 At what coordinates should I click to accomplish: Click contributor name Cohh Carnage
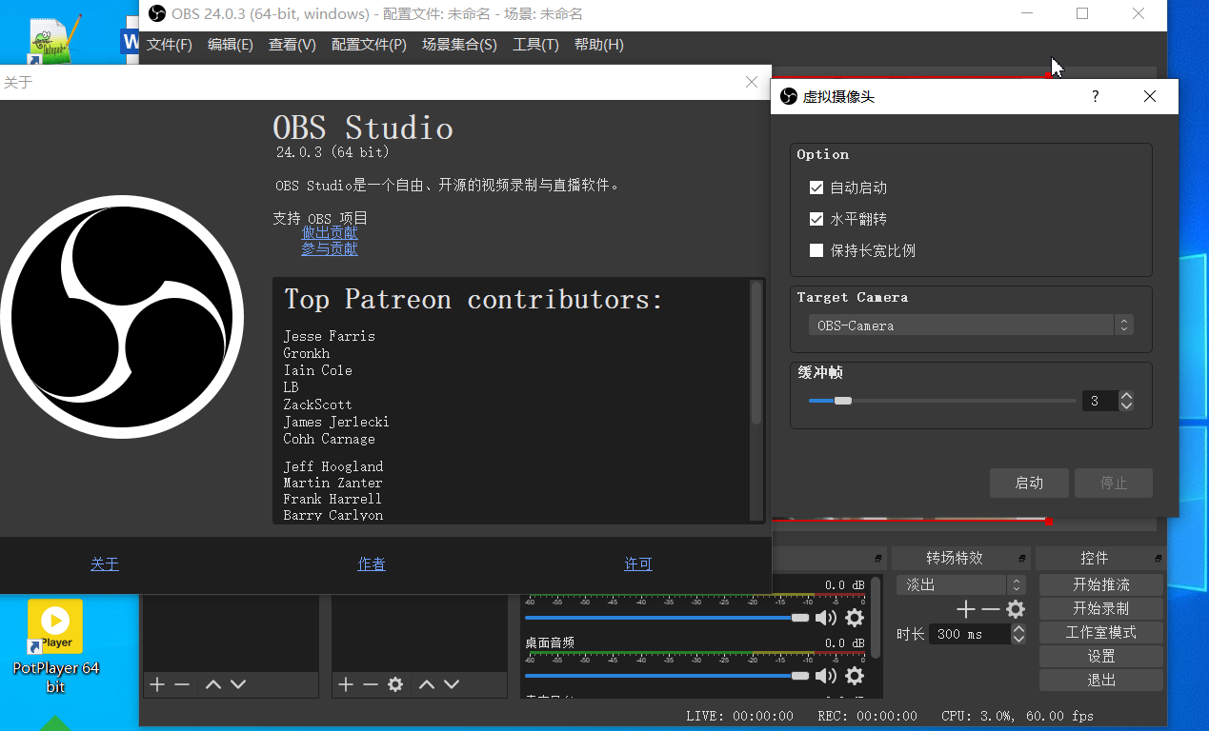pyautogui.click(x=329, y=439)
